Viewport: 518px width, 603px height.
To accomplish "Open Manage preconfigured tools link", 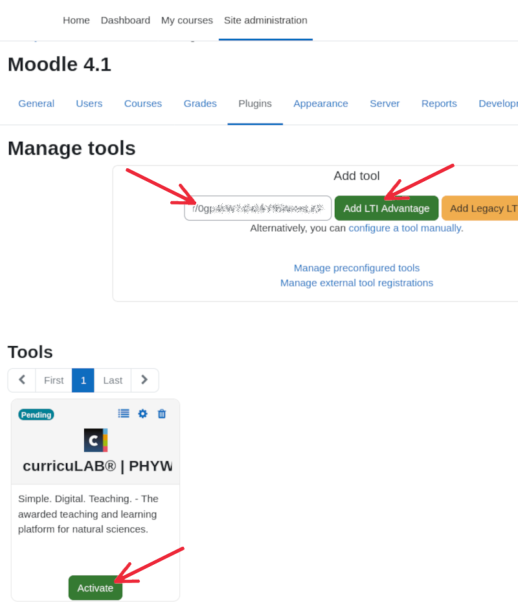I will click(x=357, y=268).
